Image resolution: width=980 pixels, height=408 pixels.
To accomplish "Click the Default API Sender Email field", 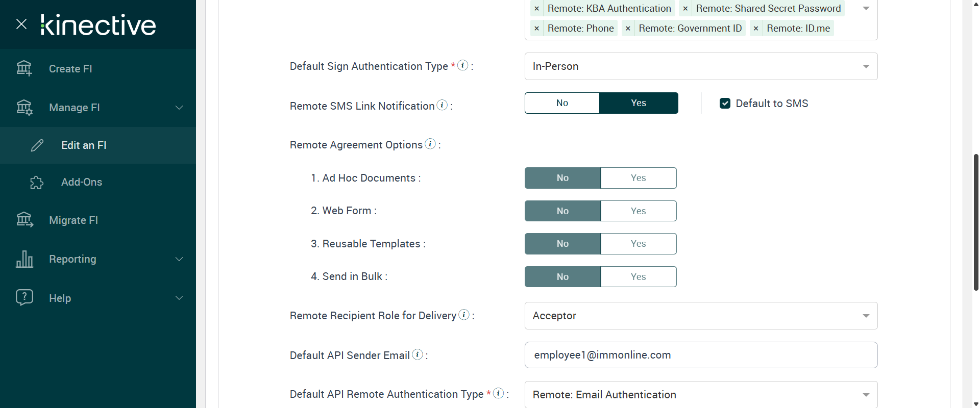I will tap(701, 355).
